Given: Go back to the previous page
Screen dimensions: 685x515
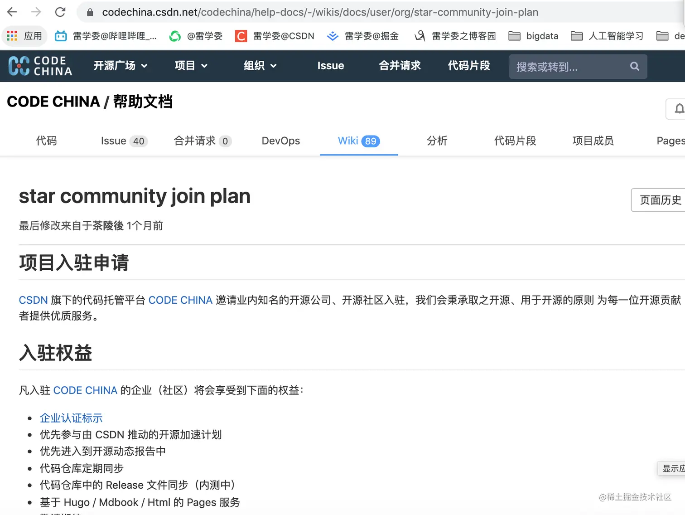Looking at the screenshot, I should click(12, 12).
